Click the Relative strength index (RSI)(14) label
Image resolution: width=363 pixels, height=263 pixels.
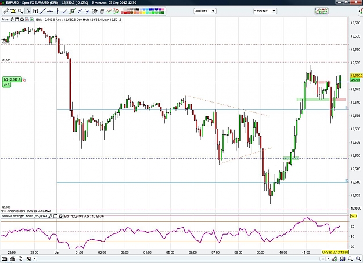(x=24, y=216)
